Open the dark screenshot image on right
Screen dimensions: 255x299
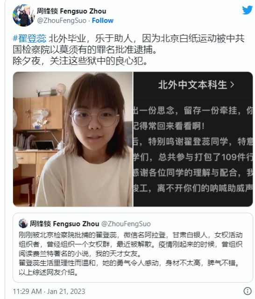193,139
